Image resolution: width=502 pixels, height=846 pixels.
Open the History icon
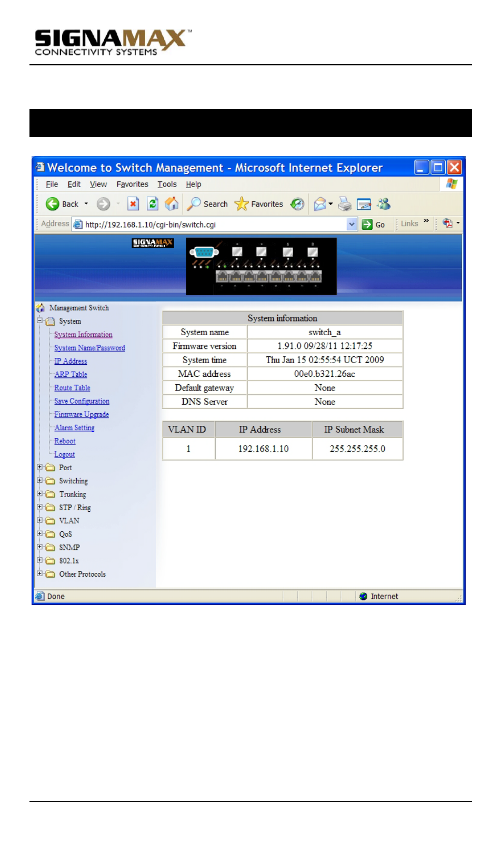click(x=297, y=204)
